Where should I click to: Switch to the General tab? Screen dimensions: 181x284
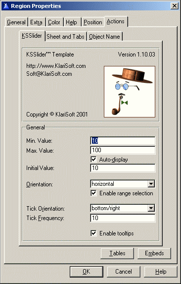[16, 22]
